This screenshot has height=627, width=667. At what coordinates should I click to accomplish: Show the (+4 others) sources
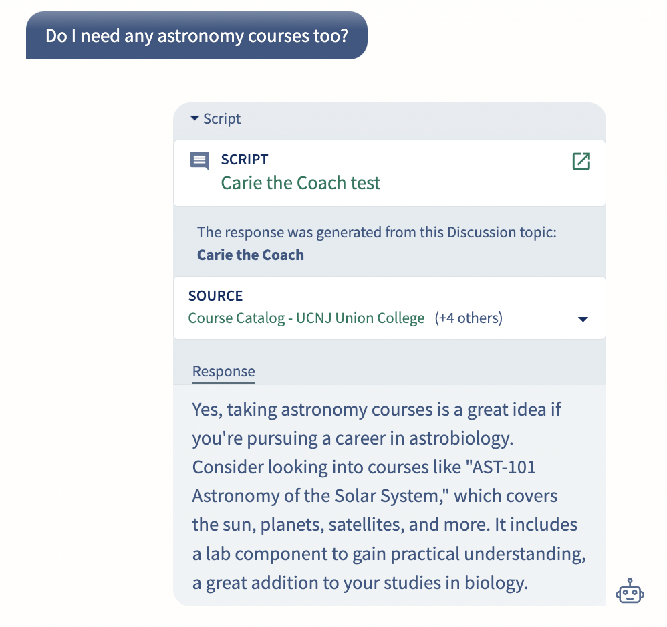coord(469,318)
